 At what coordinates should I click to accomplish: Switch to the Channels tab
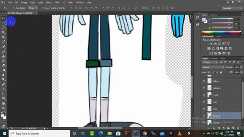tap(213, 58)
